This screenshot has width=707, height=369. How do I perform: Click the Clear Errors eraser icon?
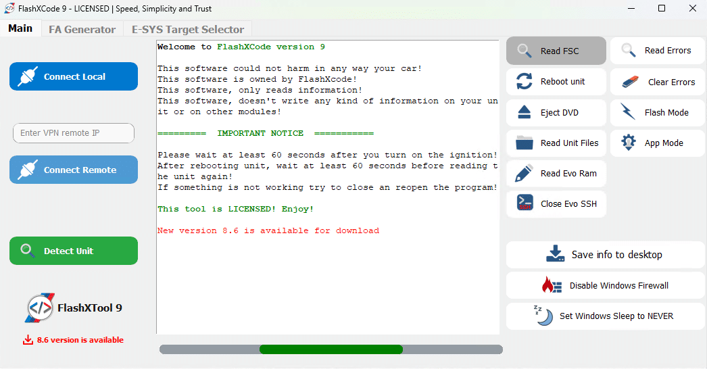pyautogui.click(x=630, y=82)
